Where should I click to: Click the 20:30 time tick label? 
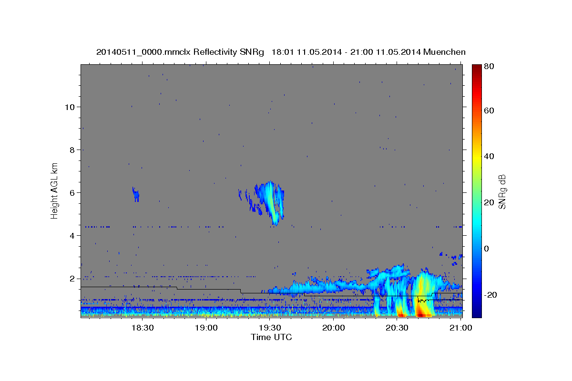click(397, 328)
